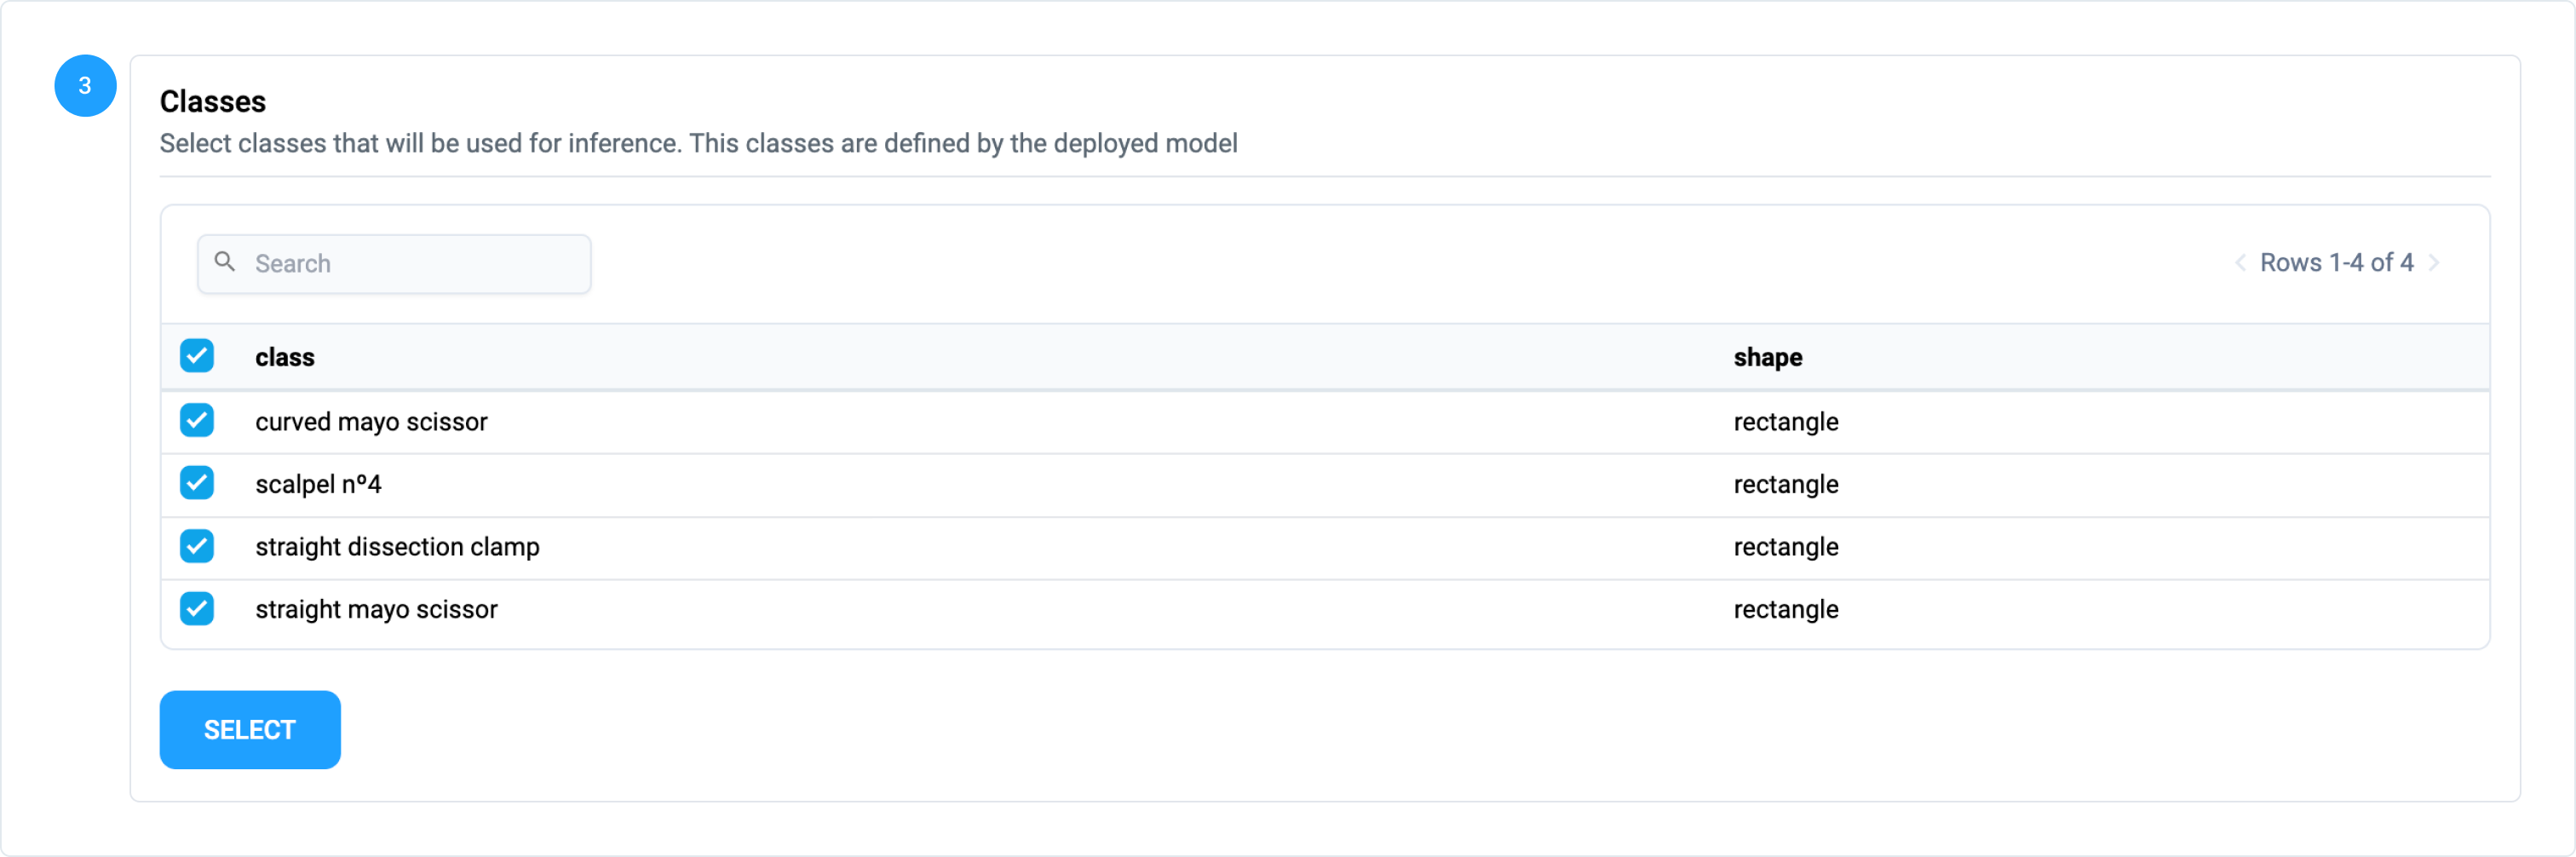Uncheck the curved mayo scissor checkbox
The height and width of the screenshot is (857, 2576).
pyautogui.click(x=197, y=421)
